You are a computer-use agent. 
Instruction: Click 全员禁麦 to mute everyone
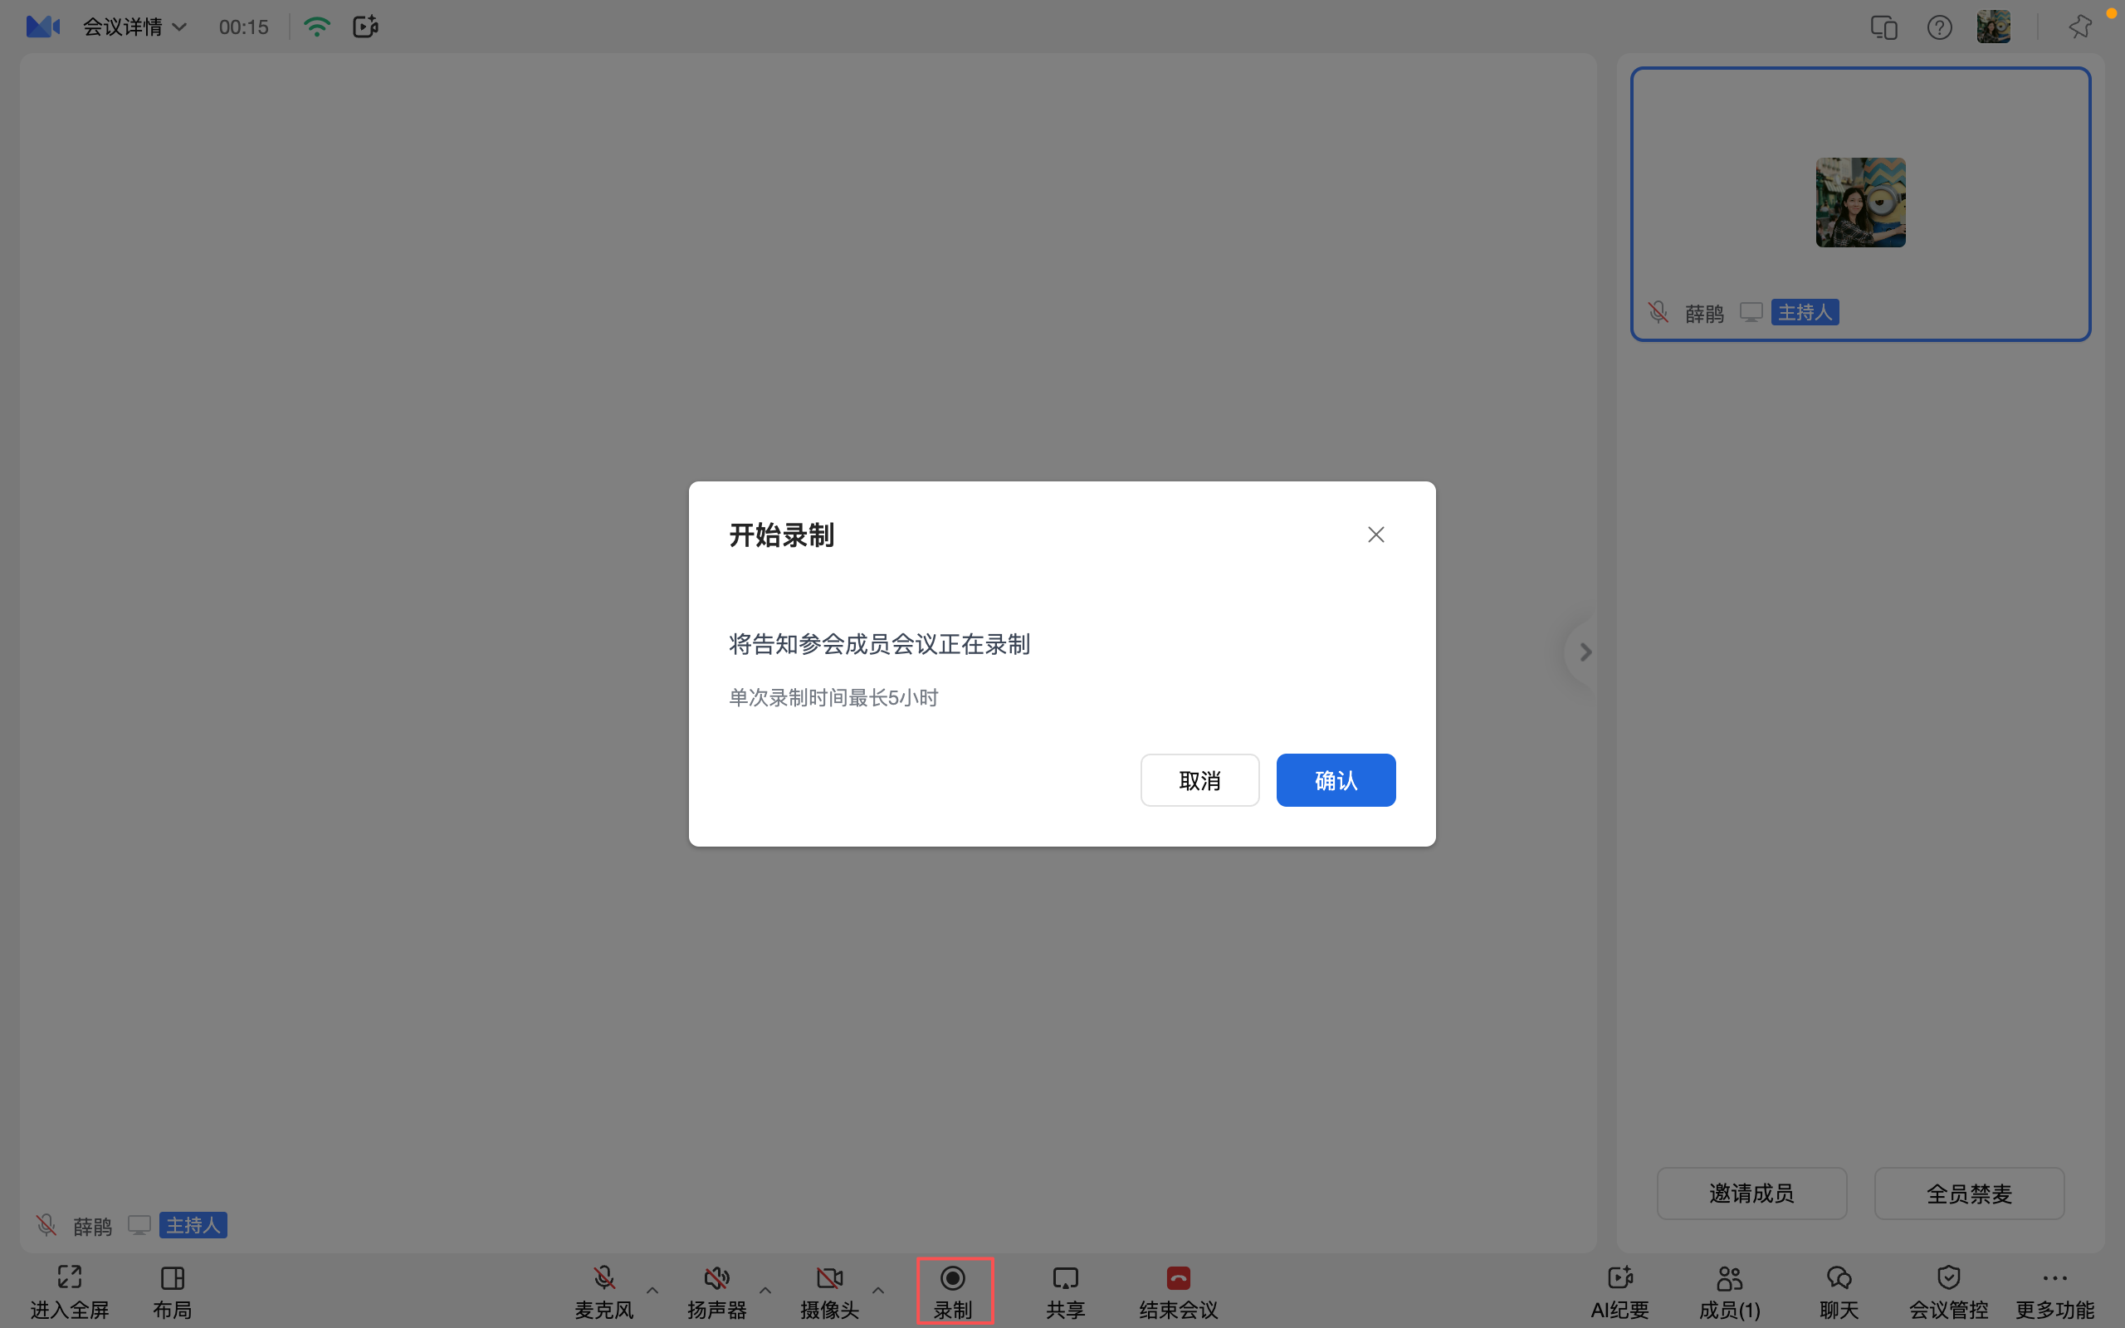click(x=1969, y=1193)
